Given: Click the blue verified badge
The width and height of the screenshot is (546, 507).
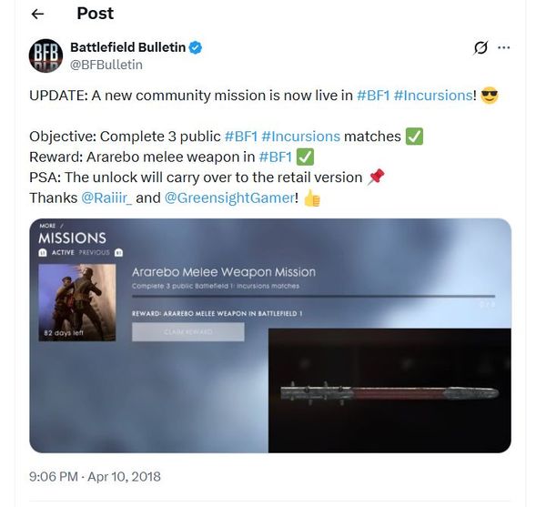Looking at the screenshot, I should (196, 47).
